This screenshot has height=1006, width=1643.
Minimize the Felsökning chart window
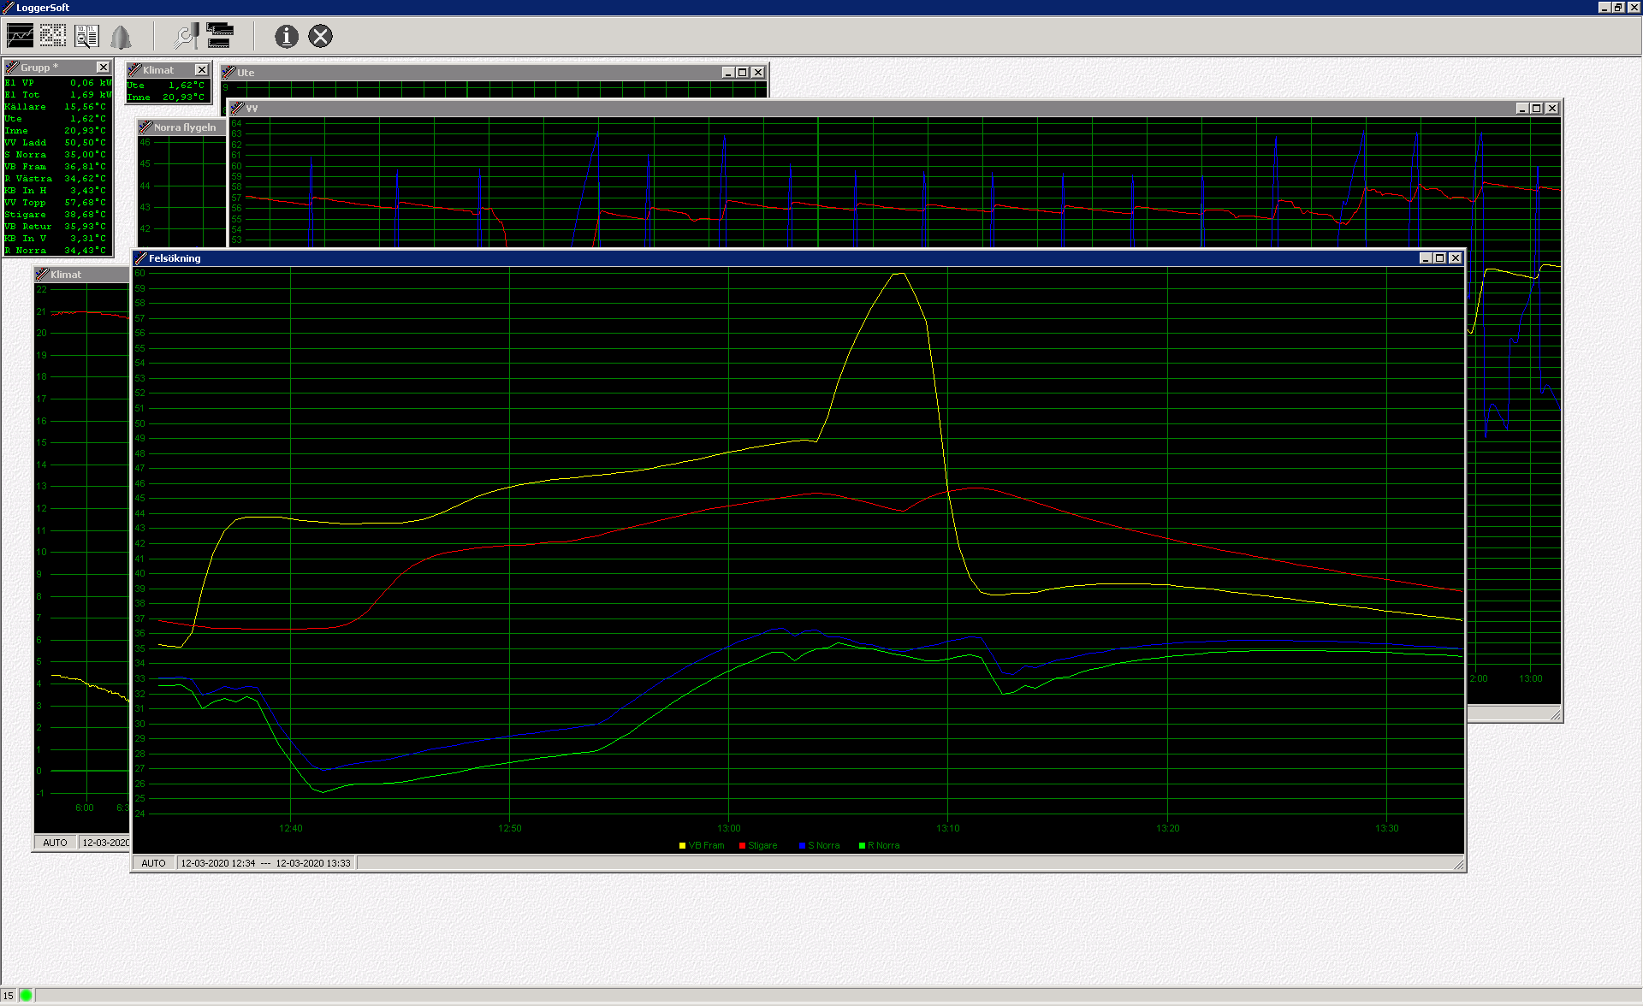tap(1426, 258)
